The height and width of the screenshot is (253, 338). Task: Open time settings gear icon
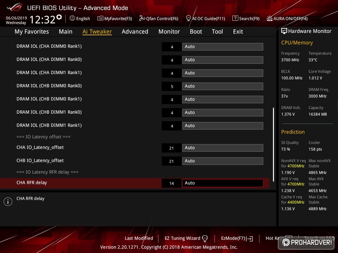pos(59,17)
